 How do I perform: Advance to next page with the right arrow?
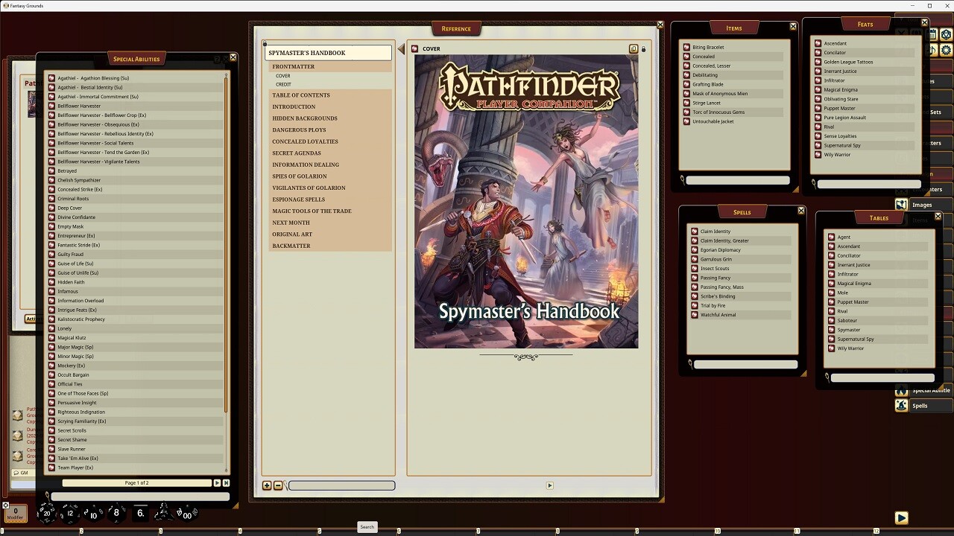coord(549,485)
